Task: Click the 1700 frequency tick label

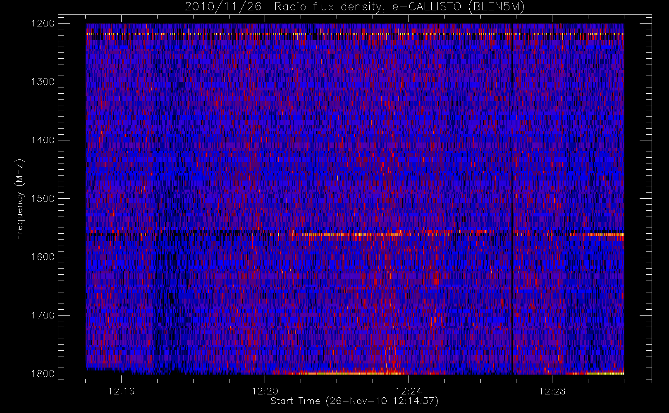Action: click(x=43, y=315)
